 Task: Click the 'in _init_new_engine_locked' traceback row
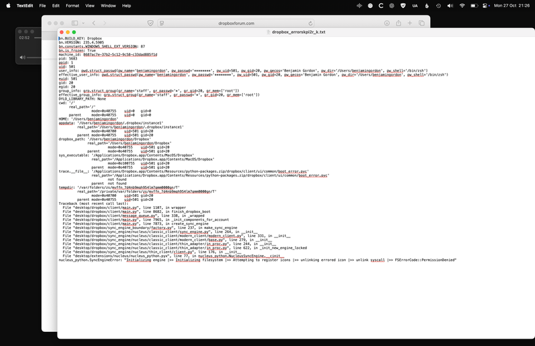point(185,248)
